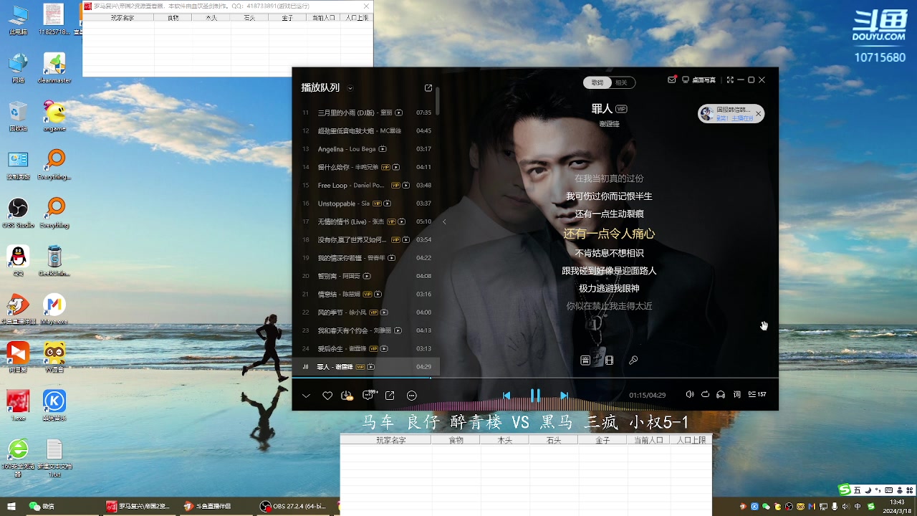Switch to OBS 27.2.4 taskbar item
The height and width of the screenshot is (516, 917).
(x=294, y=507)
